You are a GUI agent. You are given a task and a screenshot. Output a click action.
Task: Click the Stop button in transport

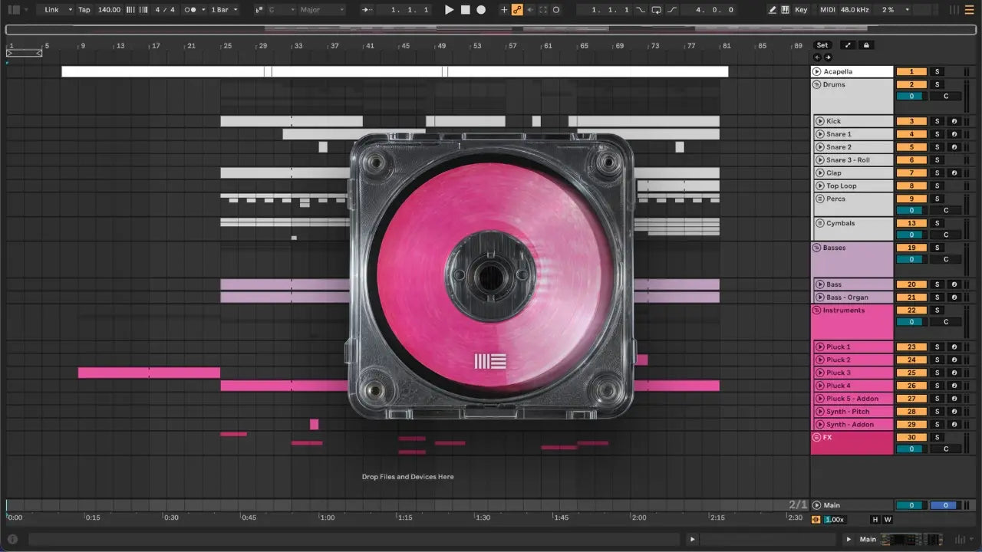465,10
